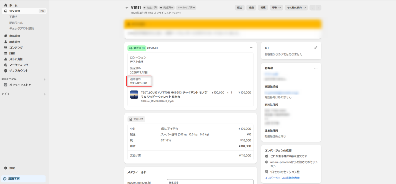Click the 設定 gear icon
The image size is (396, 184).
coord(5,168)
